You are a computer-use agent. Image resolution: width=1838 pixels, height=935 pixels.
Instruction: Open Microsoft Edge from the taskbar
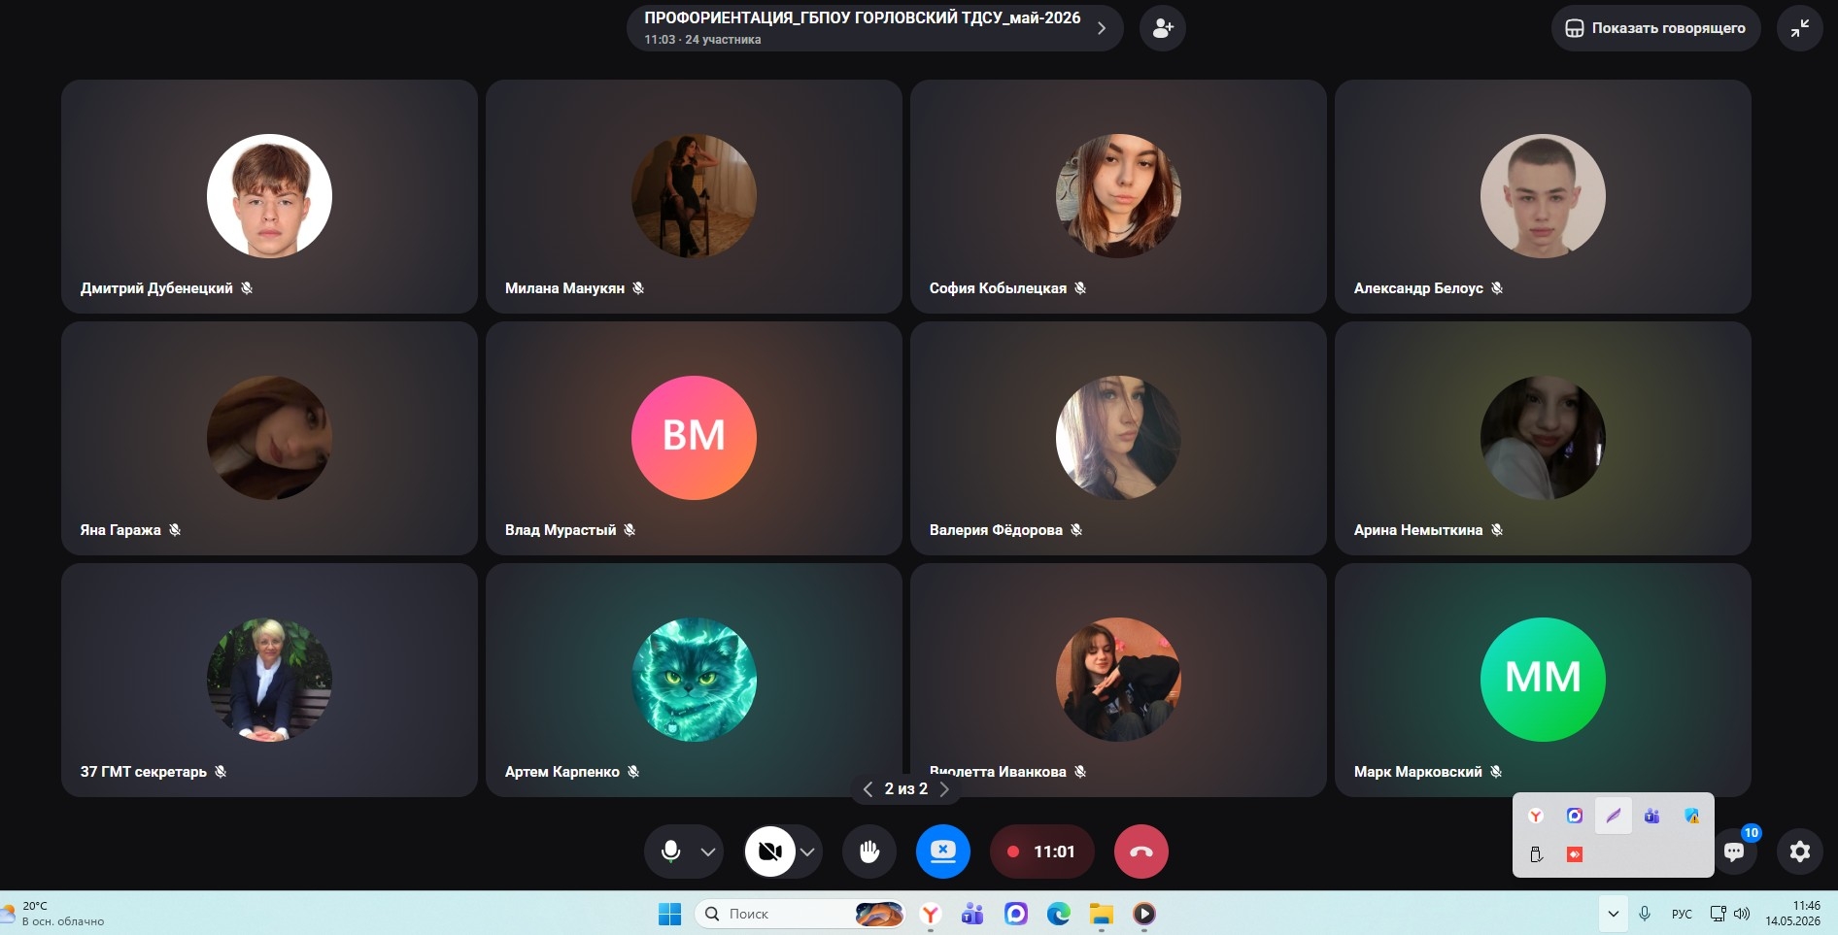click(x=1059, y=914)
